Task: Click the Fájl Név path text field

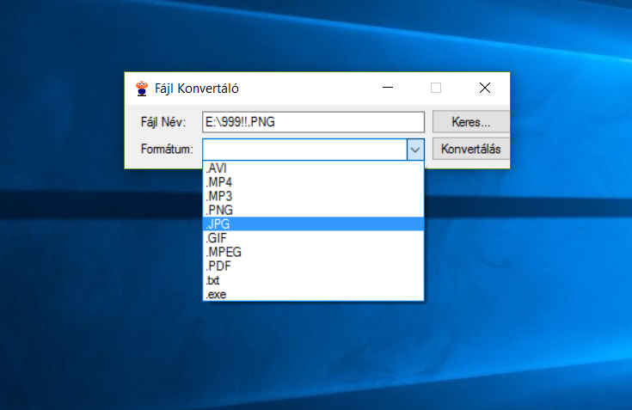Action: (x=313, y=122)
